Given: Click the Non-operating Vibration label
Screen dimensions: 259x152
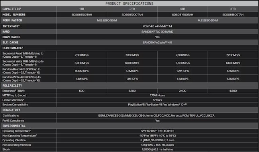Looking at the screenshot, I should [16, 145].
